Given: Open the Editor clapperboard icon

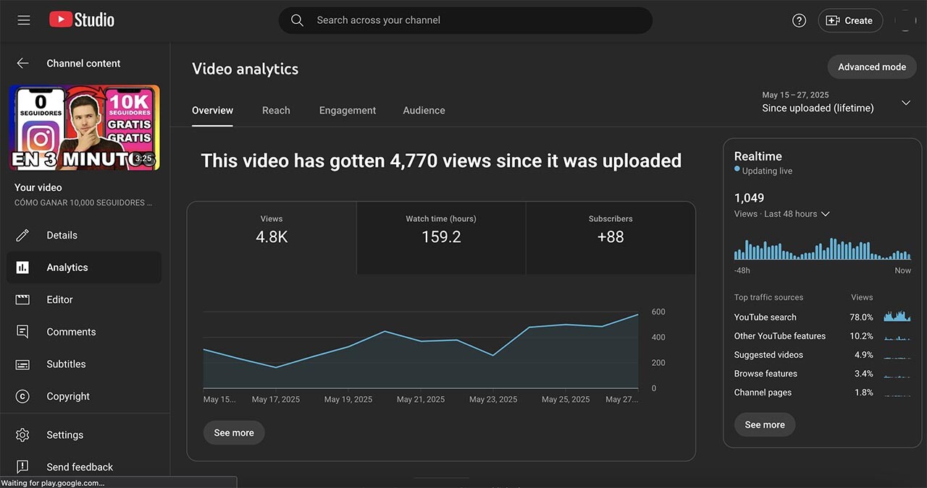Looking at the screenshot, I should coord(23,299).
